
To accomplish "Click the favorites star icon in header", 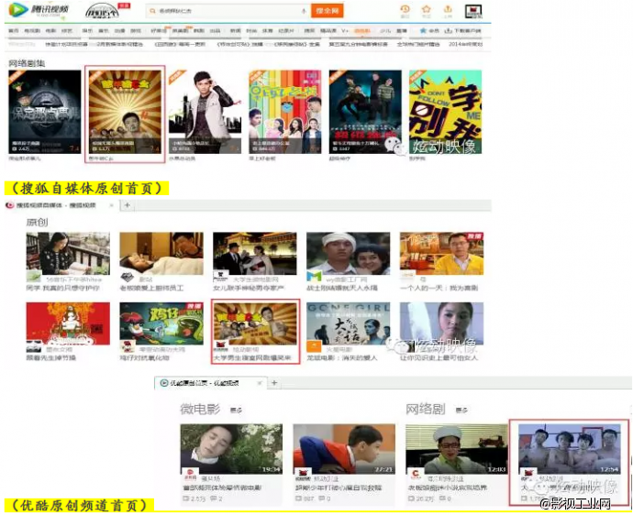I will 426,10.
